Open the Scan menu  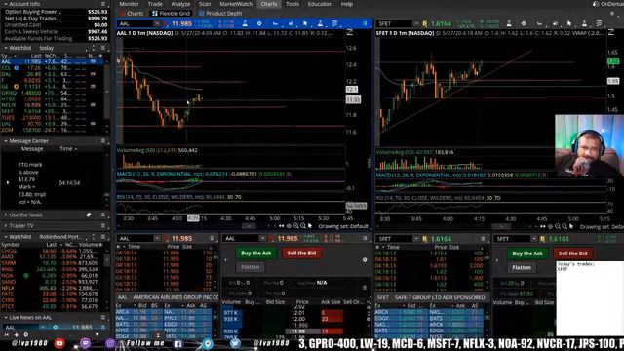click(x=205, y=4)
